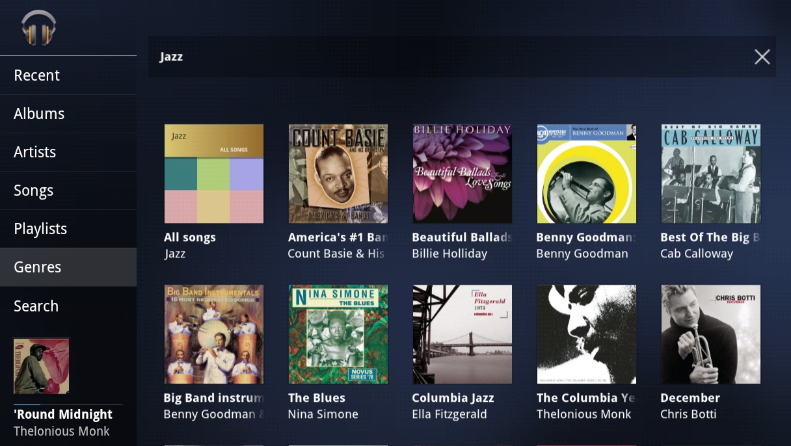The width and height of the screenshot is (791, 446).
Task: Open the Artists list
Action: [68, 152]
